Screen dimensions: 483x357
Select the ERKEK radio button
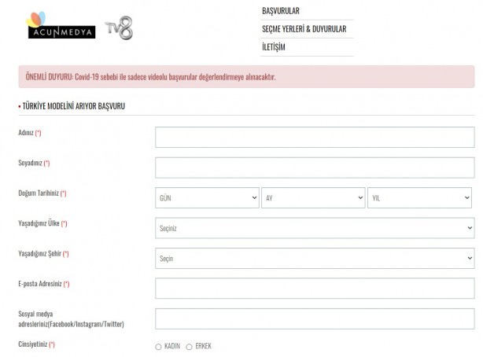[189, 347]
